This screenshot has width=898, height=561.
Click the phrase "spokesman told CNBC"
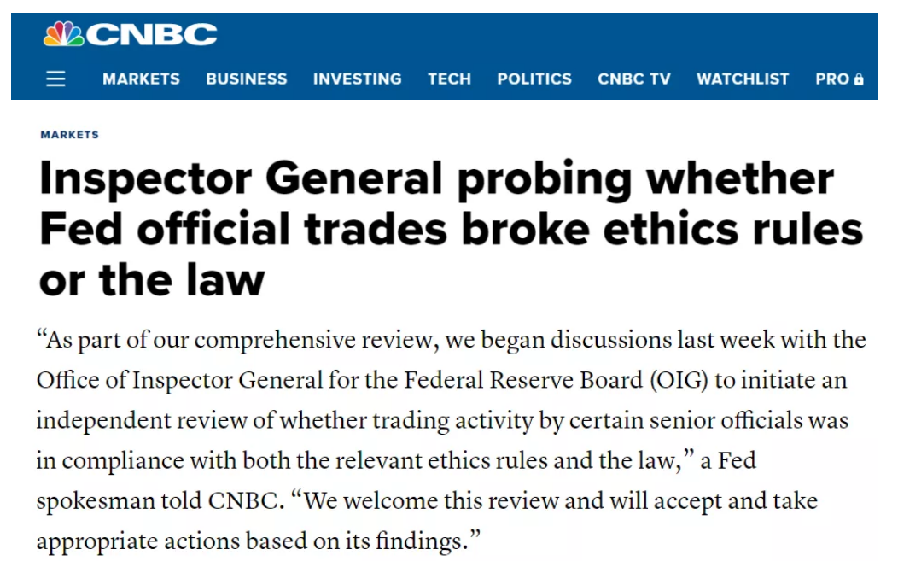tap(158, 501)
